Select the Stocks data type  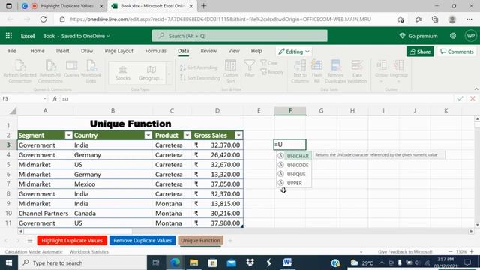pos(123,73)
